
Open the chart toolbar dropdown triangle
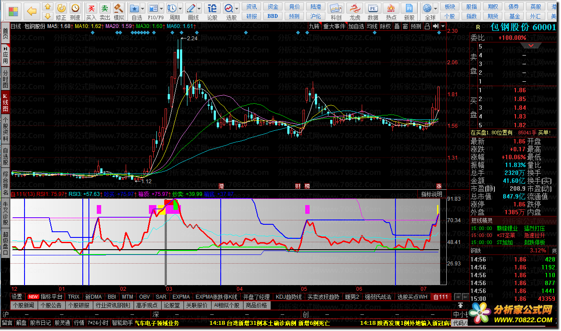(x=443, y=26)
